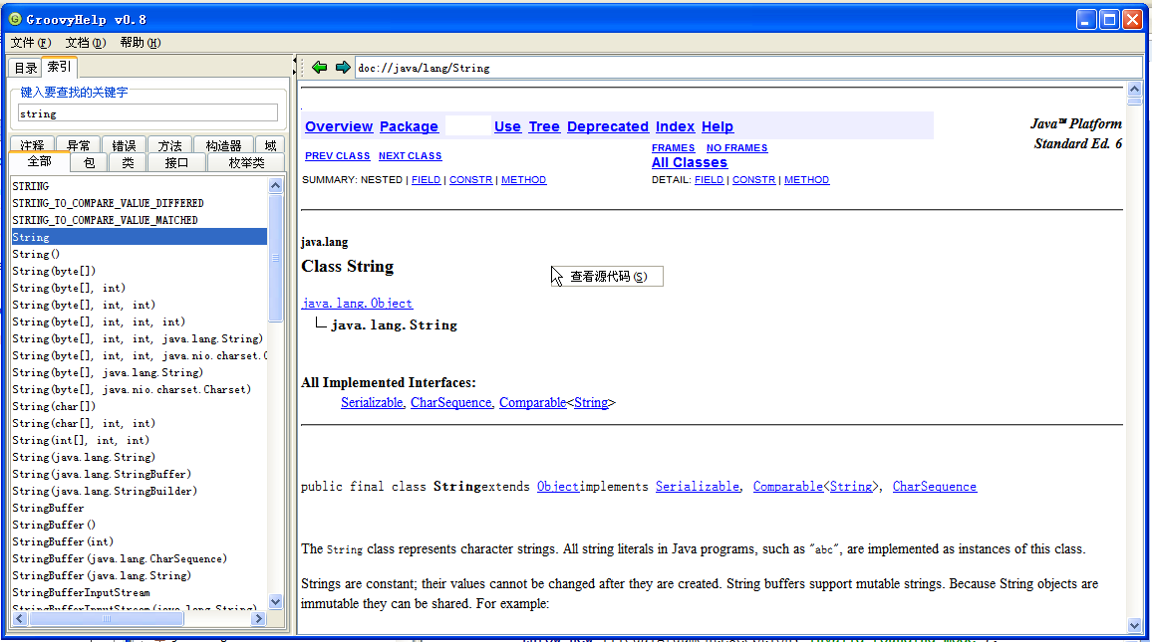Switch to the 索引 tab

pos(60,67)
